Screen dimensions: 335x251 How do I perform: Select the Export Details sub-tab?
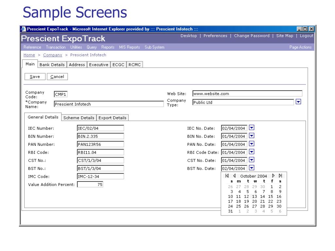tap(113, 118)
